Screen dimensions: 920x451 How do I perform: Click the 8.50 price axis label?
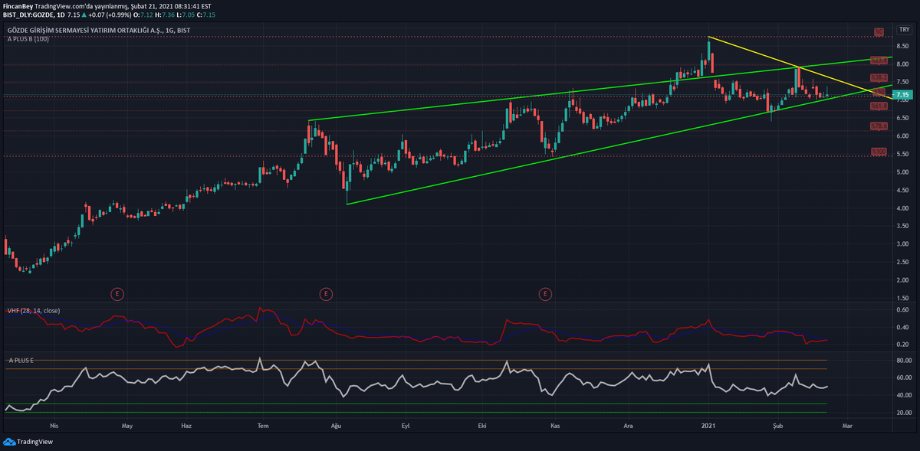[901, 45]
